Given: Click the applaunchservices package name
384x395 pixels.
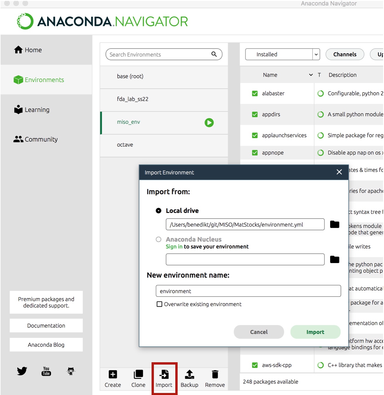Looking at the screenshot, I should coord(284,135).
